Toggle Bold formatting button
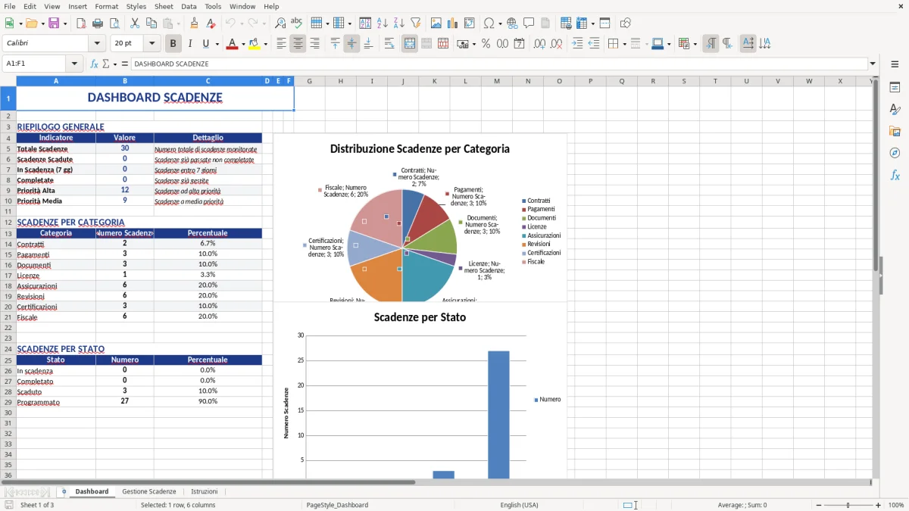 [x=173, y=44]
